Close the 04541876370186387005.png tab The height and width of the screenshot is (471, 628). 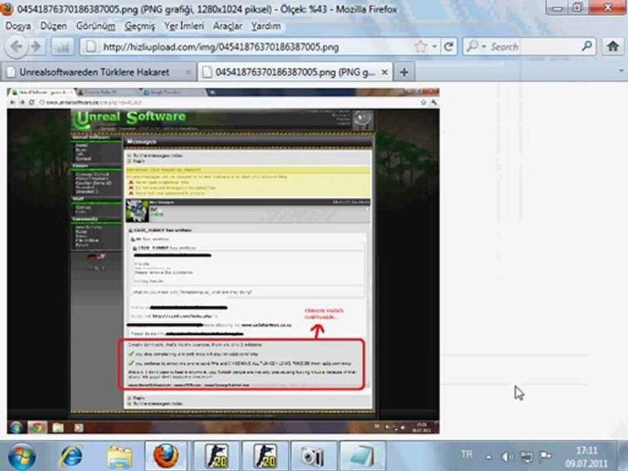384,73
